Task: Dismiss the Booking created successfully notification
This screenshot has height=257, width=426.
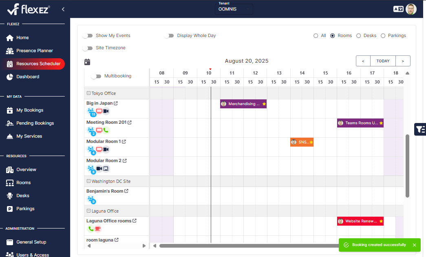Action: coord(414,245)
